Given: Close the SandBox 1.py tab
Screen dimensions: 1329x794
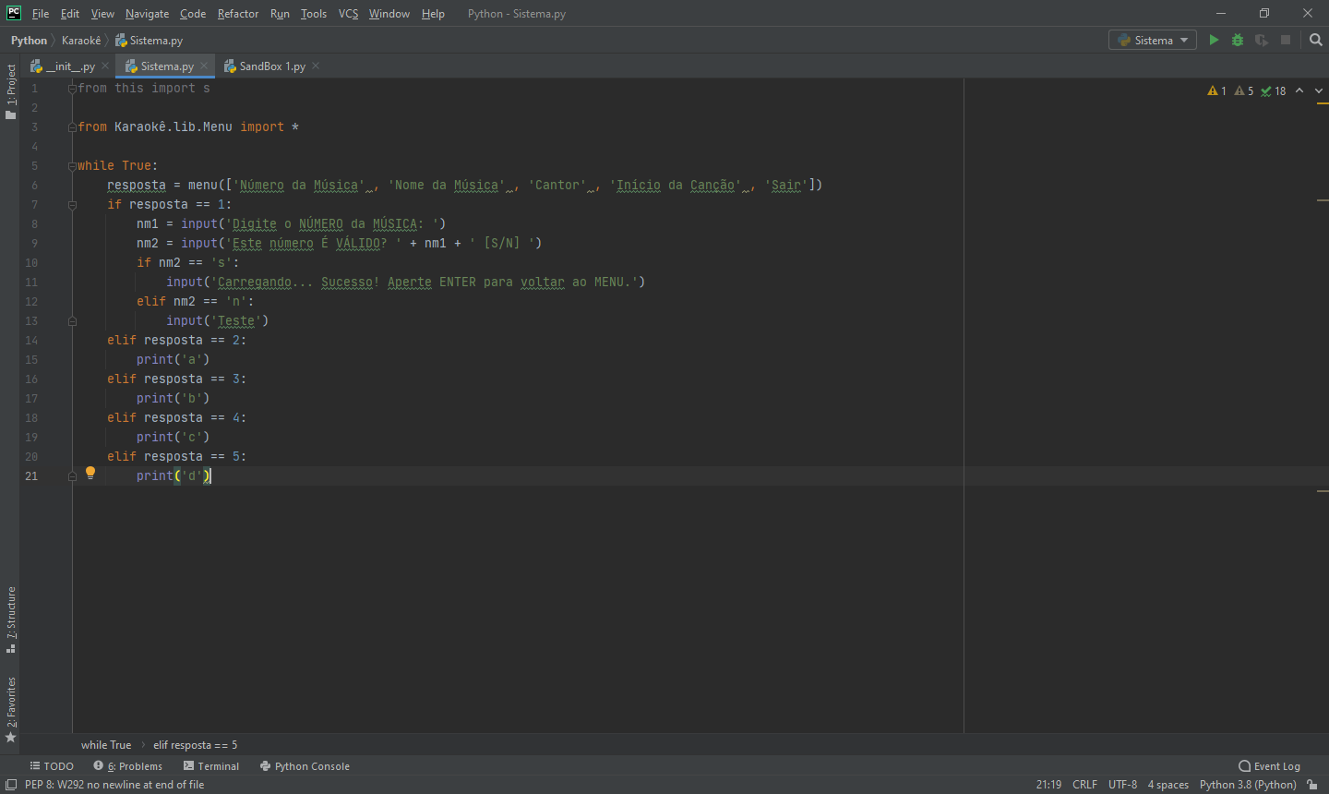Looking at the screenshot, I should 316,66.
